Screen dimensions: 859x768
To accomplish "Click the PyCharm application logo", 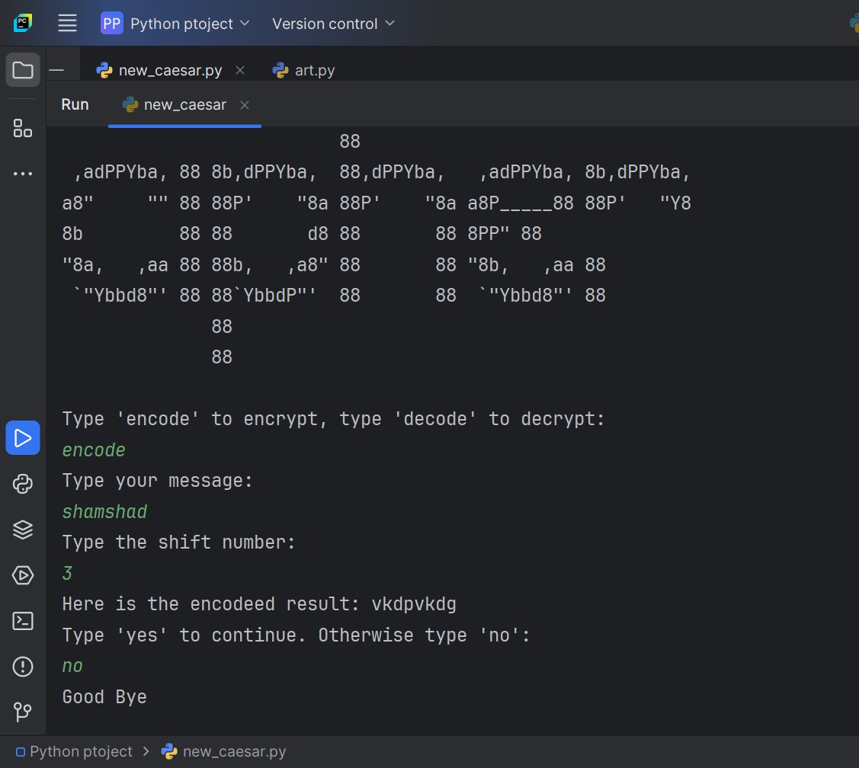I will click(22, 23).
